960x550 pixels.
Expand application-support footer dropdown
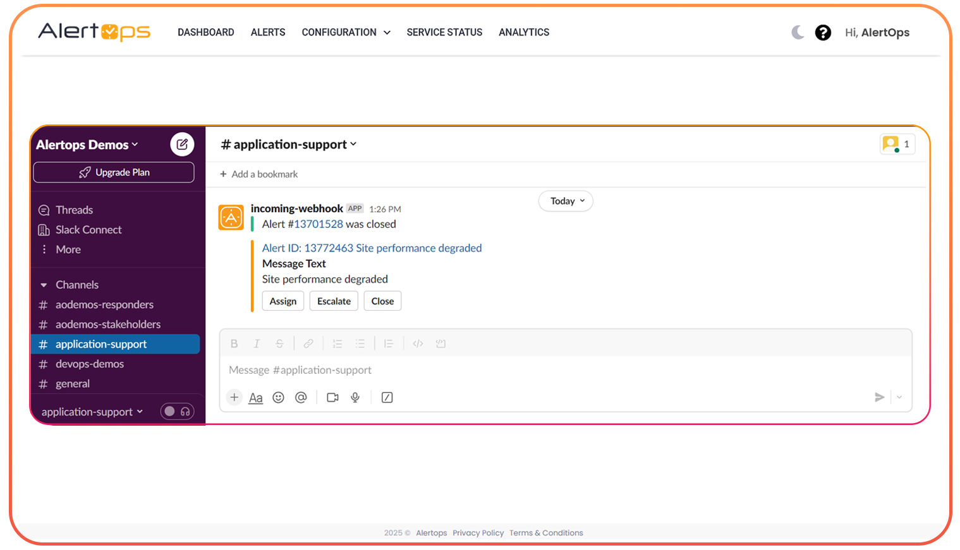(92, 412)
